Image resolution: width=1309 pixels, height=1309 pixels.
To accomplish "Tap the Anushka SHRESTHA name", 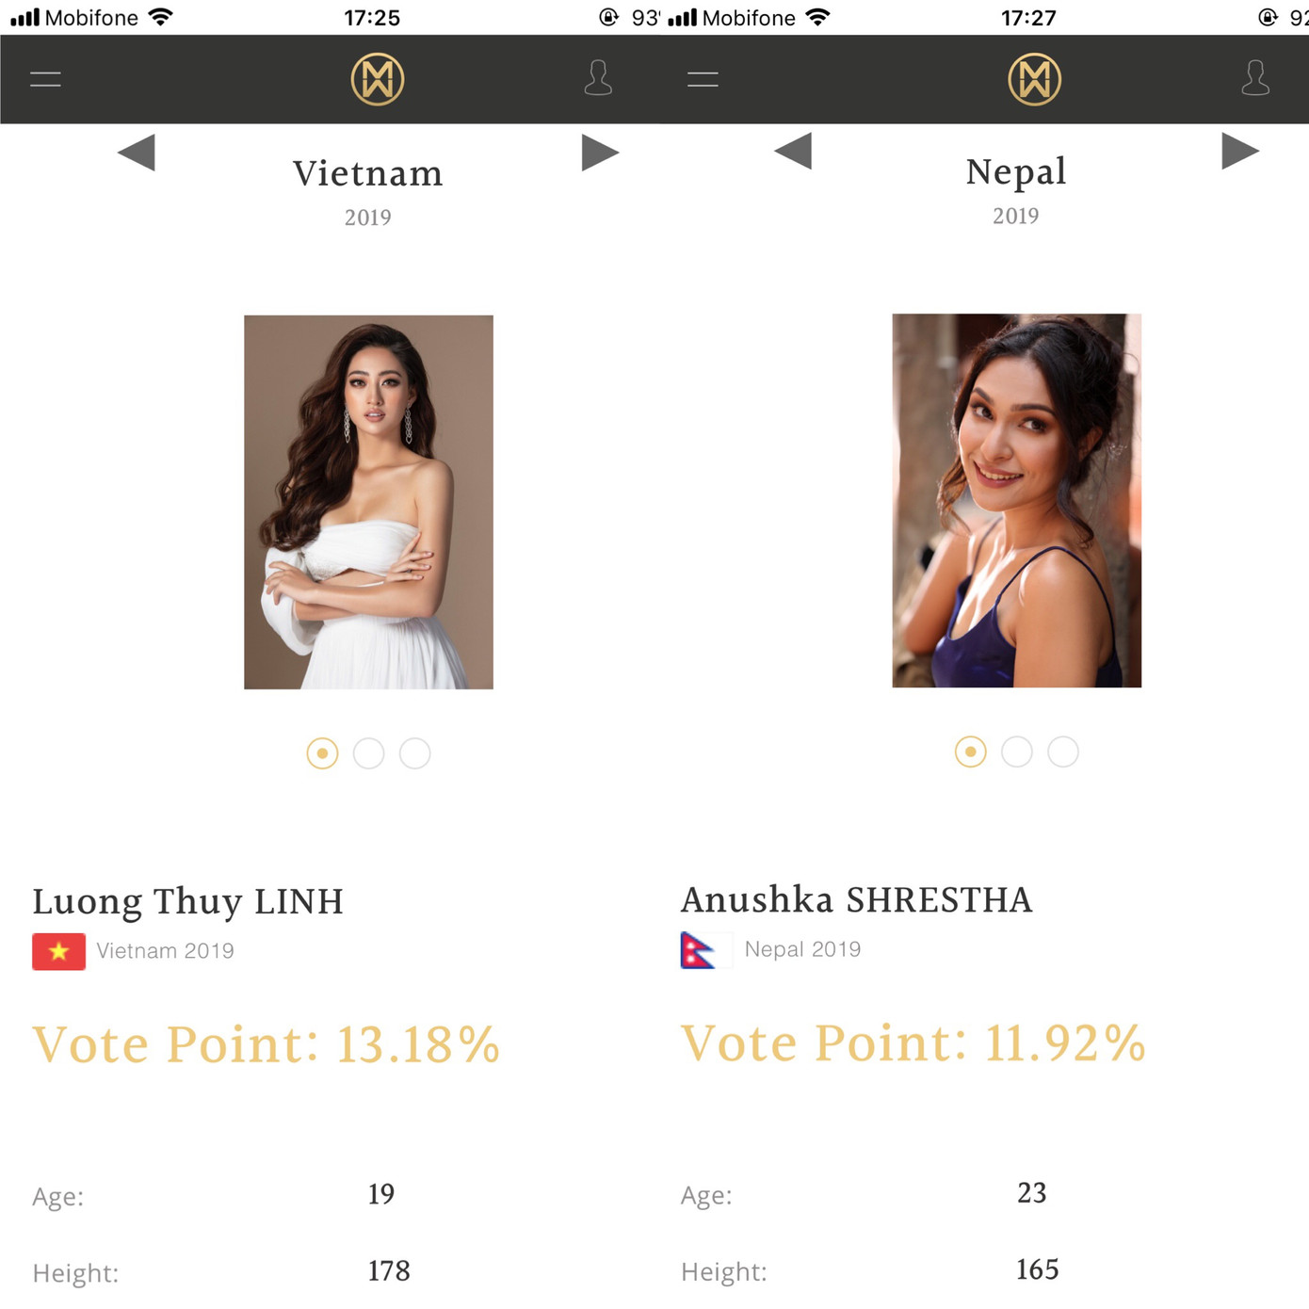I will point(856,899).
